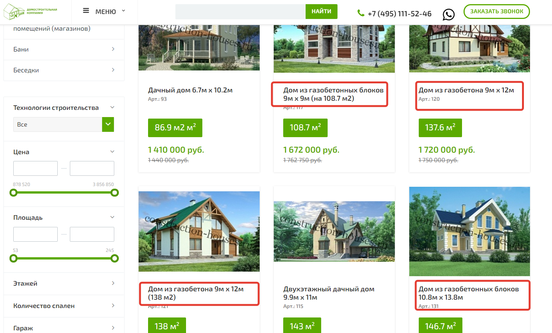
Task: Expand the Беседки category arrow
Action: point(113,70)
